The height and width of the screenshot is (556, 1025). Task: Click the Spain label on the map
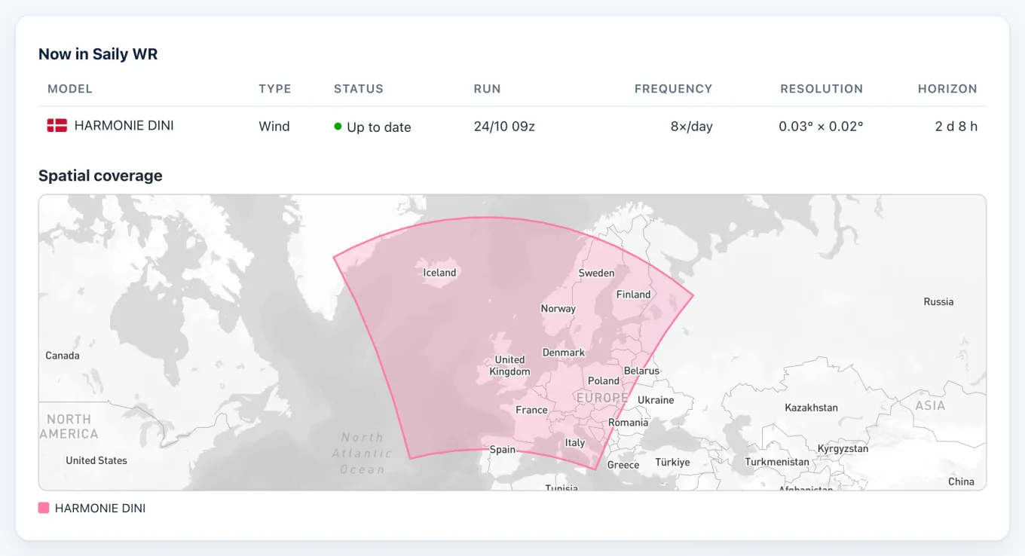503,450
